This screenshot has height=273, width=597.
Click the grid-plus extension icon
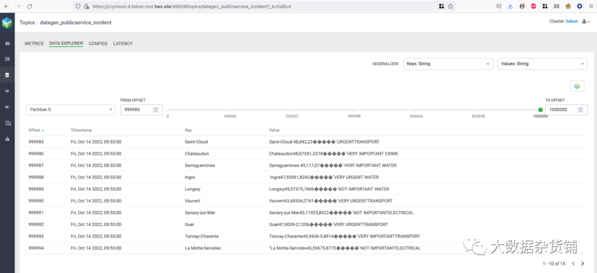tap(545, 6)
